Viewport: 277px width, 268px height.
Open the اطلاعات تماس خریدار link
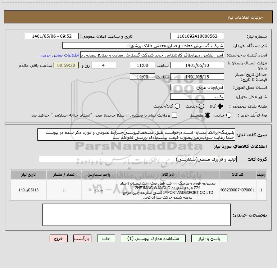pyautogui.click(x=59, y=55)
